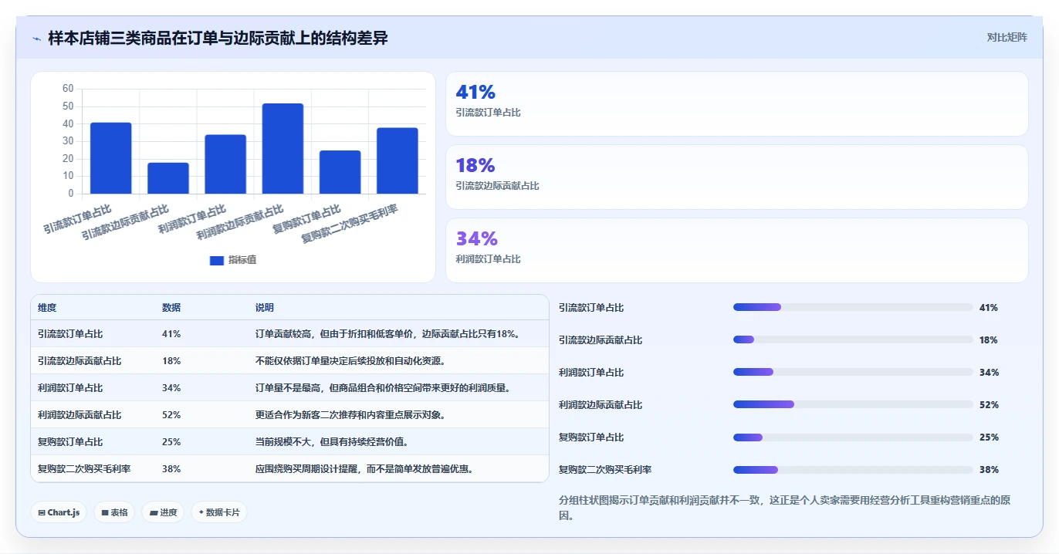
Task: Select the 41% 引流款订单占比 data card
Action: click(x=737, y=104)
